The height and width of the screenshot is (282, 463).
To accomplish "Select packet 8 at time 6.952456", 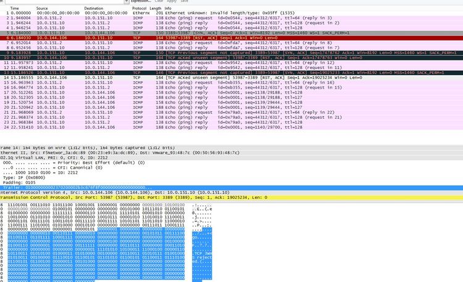I will pos(231,47).
